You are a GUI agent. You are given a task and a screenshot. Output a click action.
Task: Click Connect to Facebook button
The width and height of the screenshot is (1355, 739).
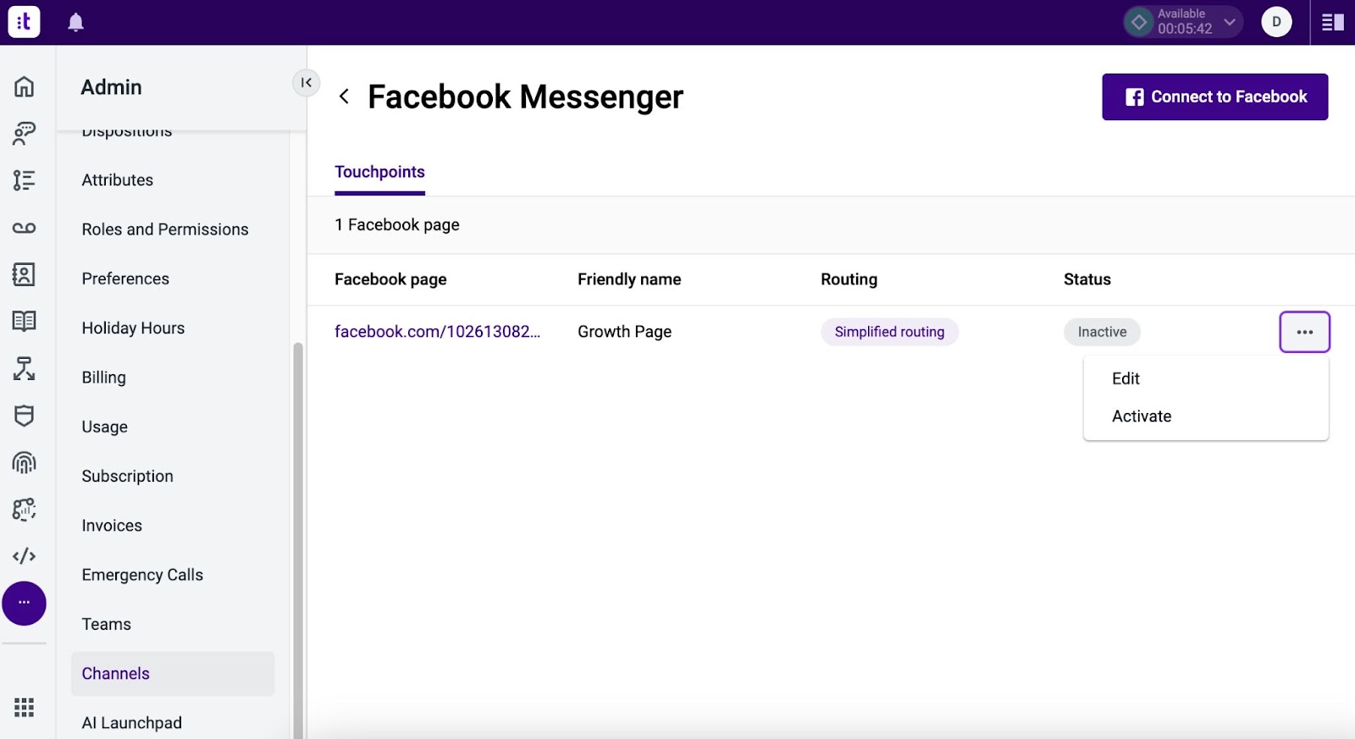1214,97
